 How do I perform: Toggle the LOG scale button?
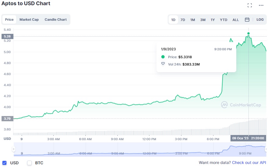[260, 20]
